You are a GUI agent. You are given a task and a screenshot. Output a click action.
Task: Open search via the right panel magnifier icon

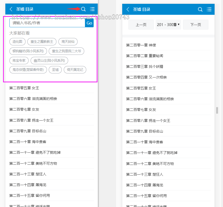(x=200, y=9)
